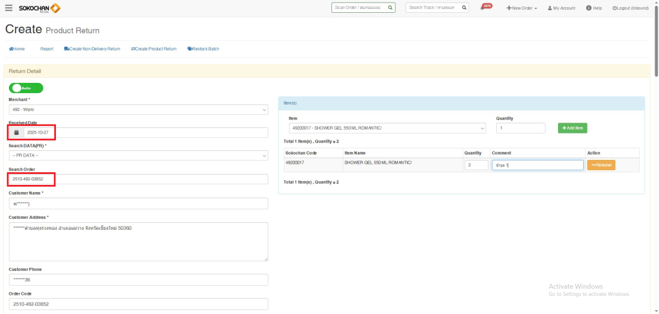The height and width of the screenshot is (314, 659).
Task: Click the Scan Order search magnifier icon
Action: click(391, 8)
